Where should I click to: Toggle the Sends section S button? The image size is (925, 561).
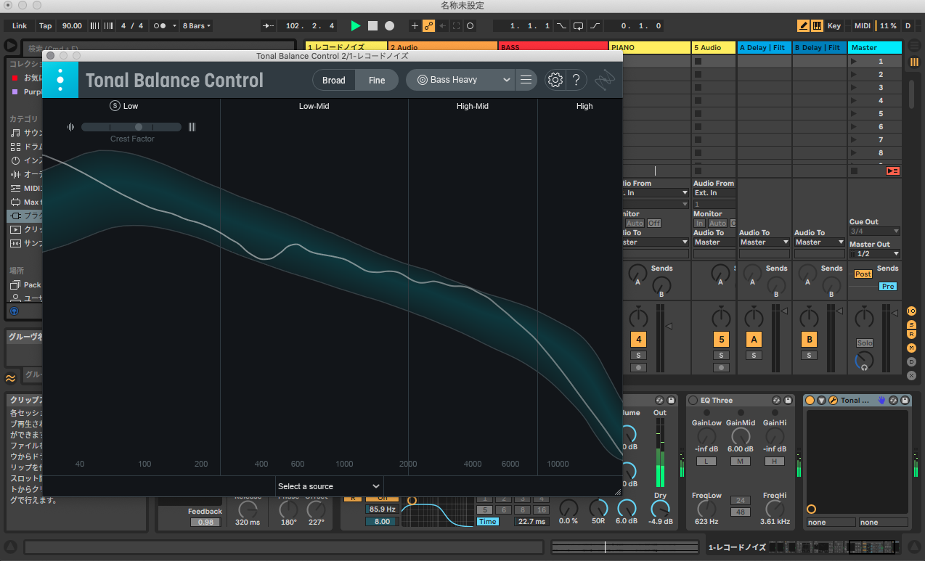(x=911, y=324)
